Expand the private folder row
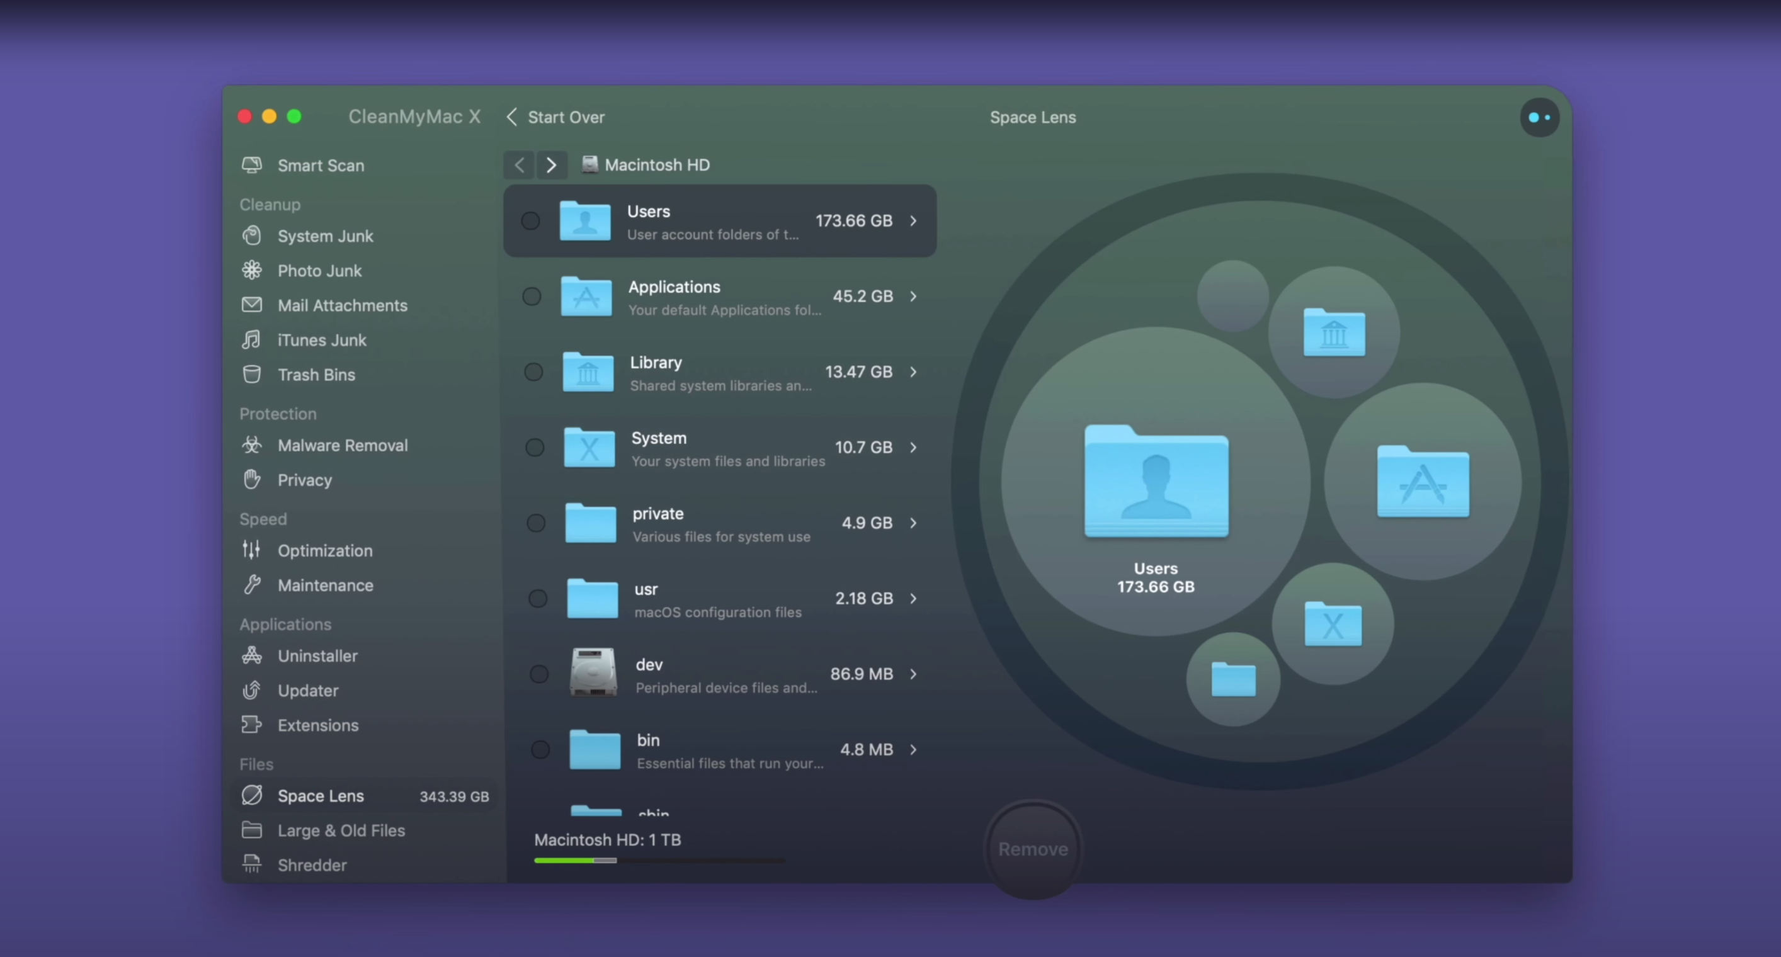The image size is (1781, 957). 914,523
